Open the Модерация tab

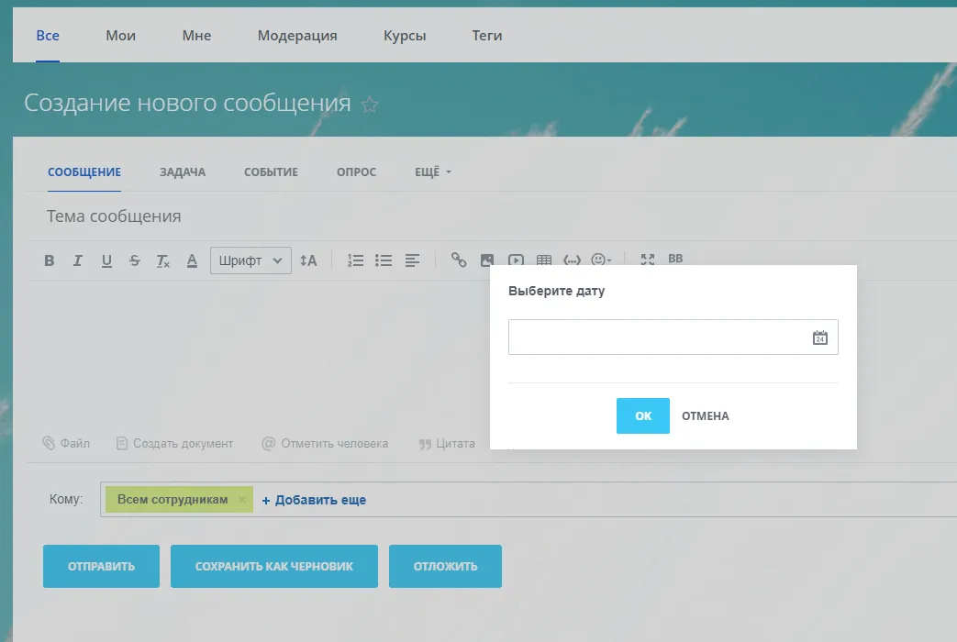pyautogui.click(x=297, y=36)
